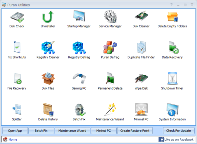Select the Startup Manager icon
This screenshot has height=144, width=197.
(x=79, y=16)
